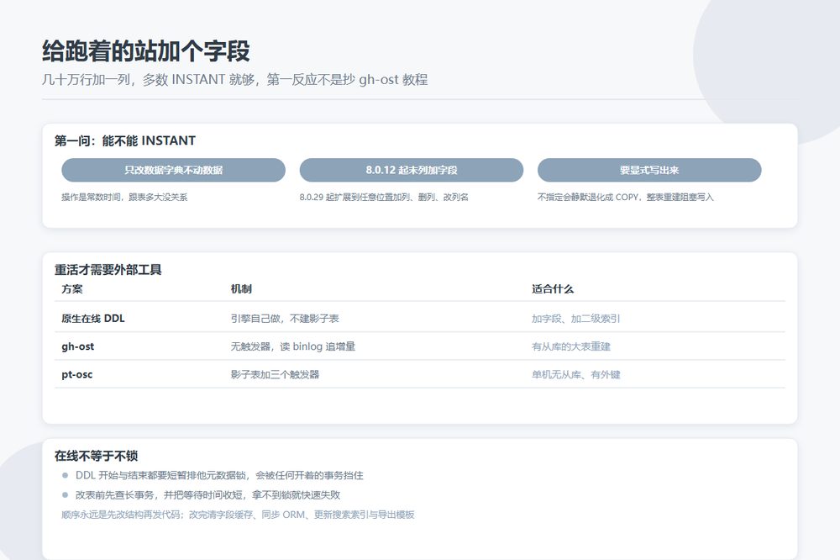Click the 8.0.12 起末列加字段 pill

pos(411,170)
